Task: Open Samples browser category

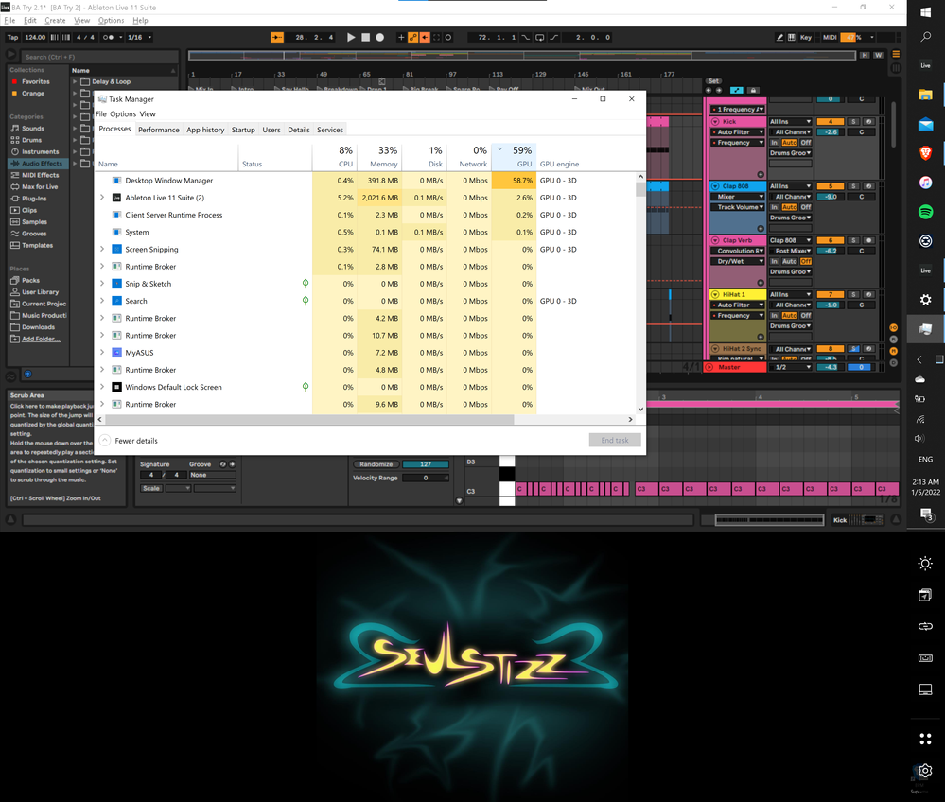Action: [x=34, y=221]
